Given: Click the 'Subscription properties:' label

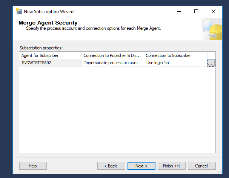Looking at the screenshot, I should pos(41,48).
